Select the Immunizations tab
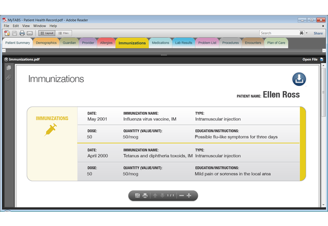Image resolution: width=328 pixels, height=226 pixels. point(132,43)
